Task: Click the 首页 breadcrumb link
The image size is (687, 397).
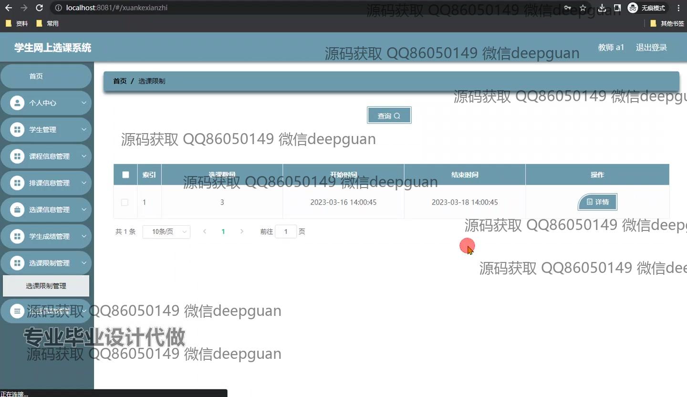Action: pyautogui.click(x=120, y=81)
